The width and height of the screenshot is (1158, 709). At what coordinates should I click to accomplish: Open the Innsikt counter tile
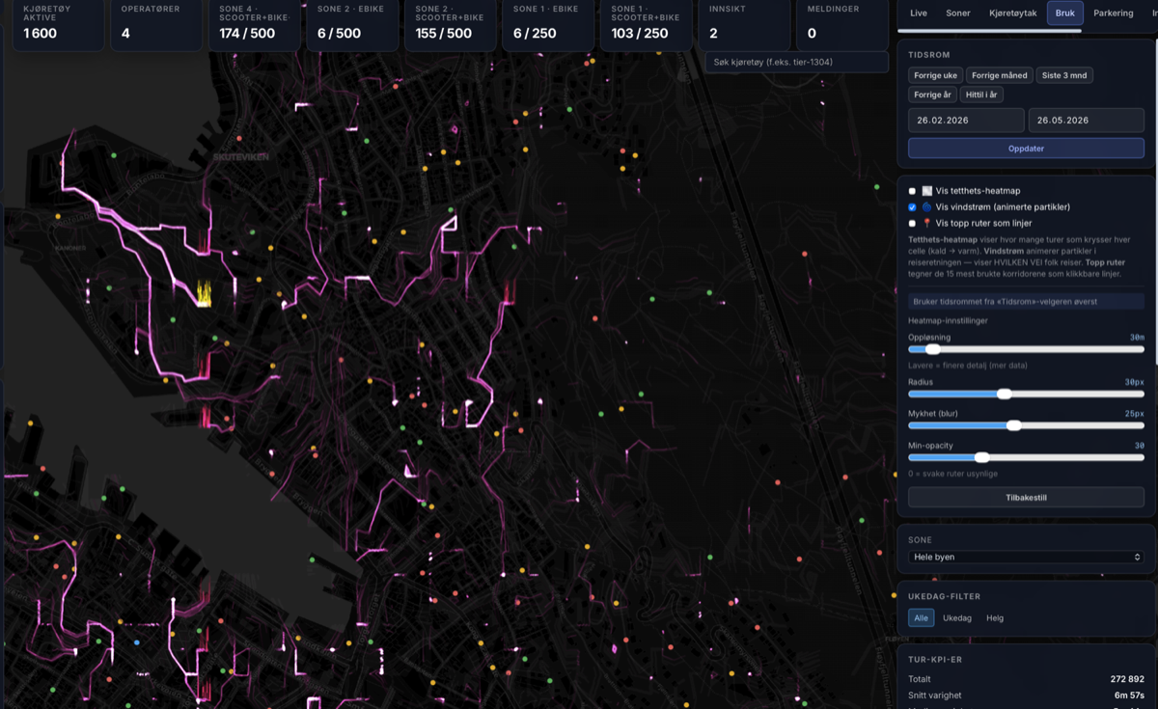point(744,25)
